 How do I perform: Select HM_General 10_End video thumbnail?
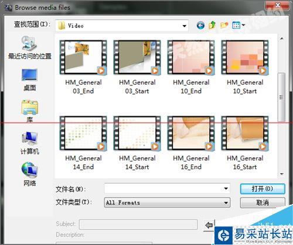point(191,57)
